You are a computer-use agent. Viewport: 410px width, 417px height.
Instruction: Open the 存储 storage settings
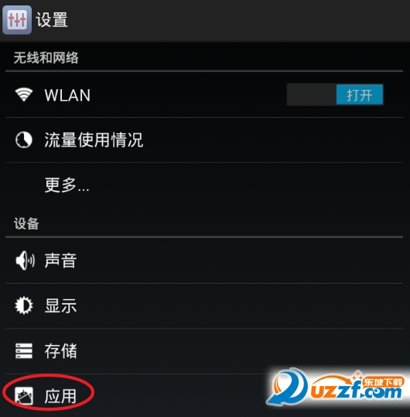click(204, 351)
